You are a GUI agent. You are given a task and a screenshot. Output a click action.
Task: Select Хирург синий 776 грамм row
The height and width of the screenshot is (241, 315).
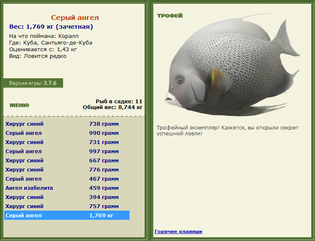coord(67,170)
